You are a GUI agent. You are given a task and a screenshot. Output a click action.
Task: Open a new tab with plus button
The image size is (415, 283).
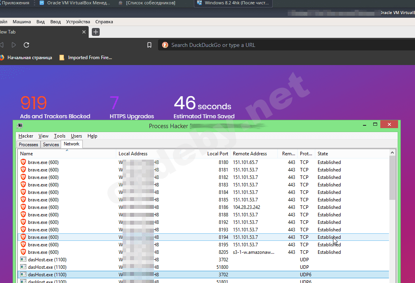click(96, 32)
